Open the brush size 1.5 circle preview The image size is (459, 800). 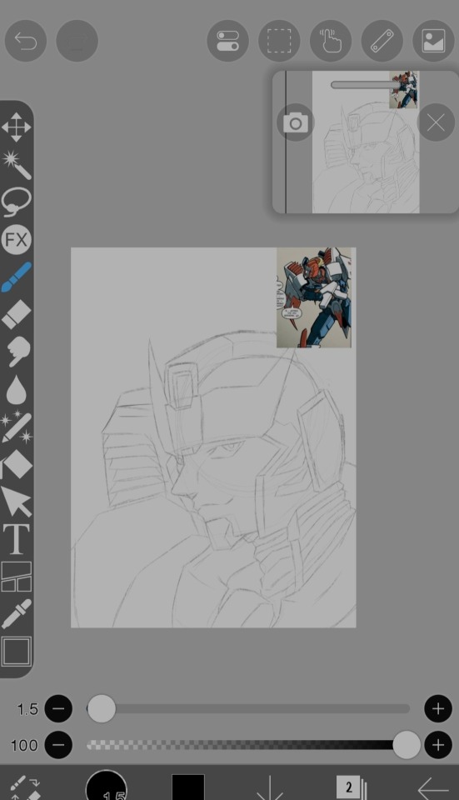[x=106, y=786]
